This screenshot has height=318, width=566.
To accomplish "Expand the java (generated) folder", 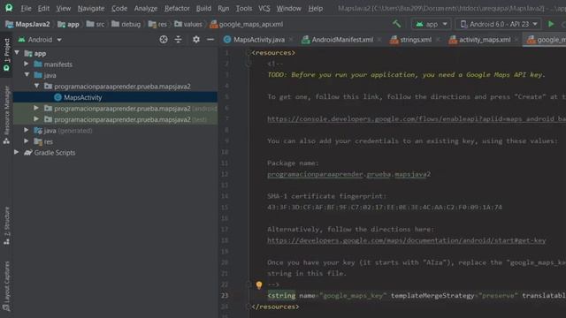I will [27, 130].
